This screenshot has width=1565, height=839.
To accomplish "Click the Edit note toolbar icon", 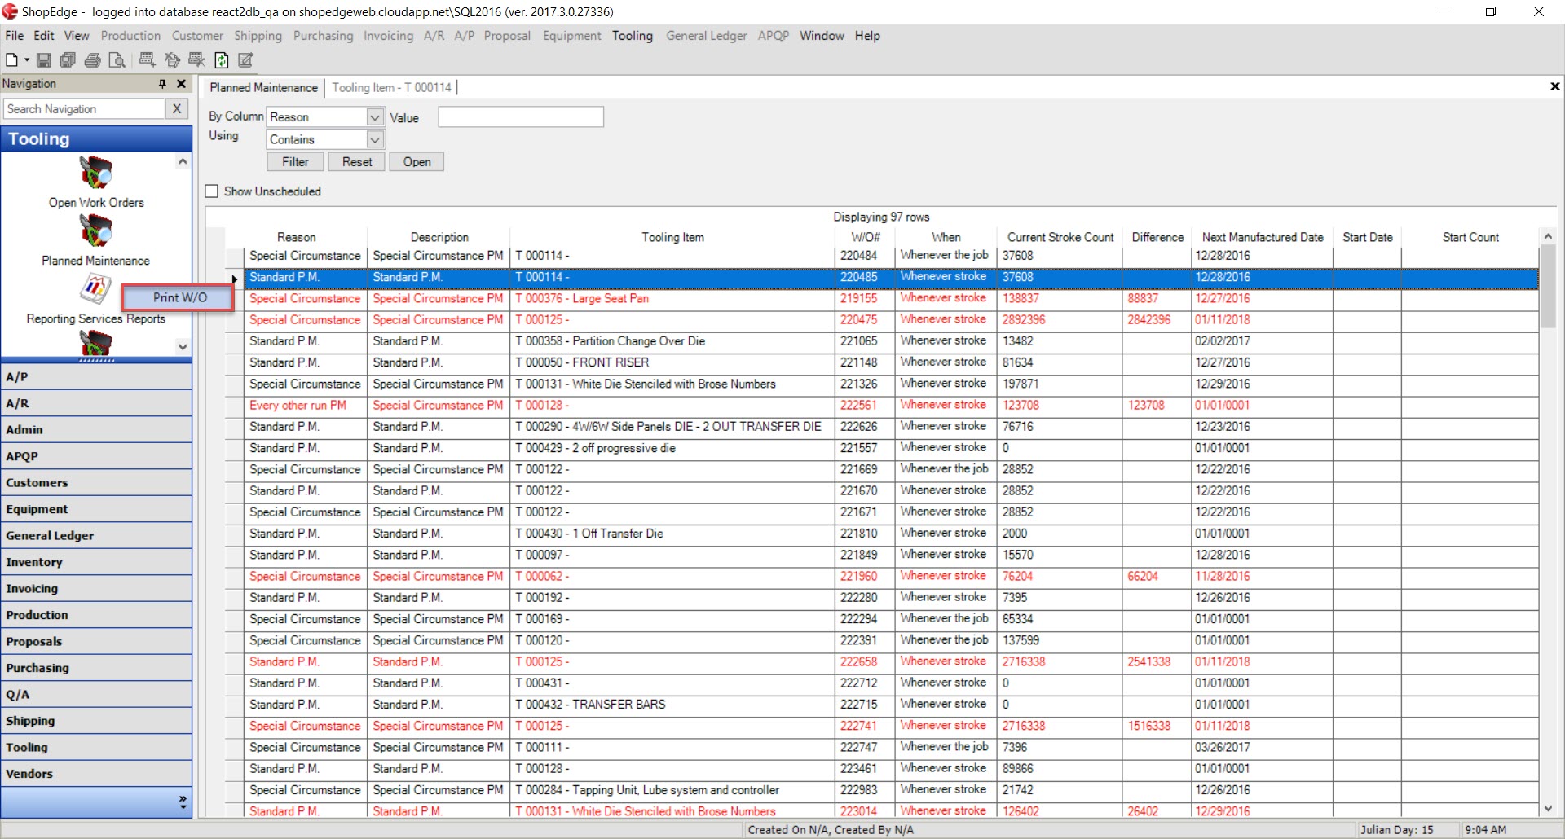I will coord(245,60).
